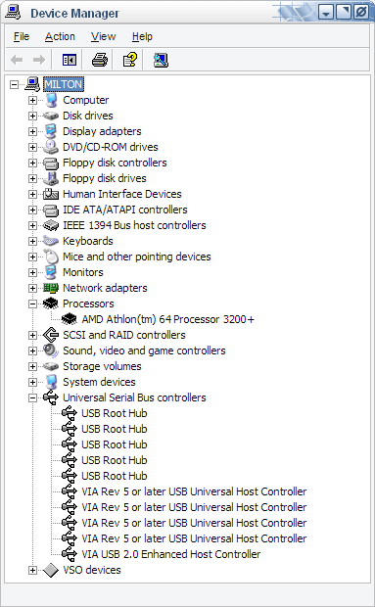Expand the Display adapters category
The width and height of the screenshot is (375, 607).
[33, 131]
